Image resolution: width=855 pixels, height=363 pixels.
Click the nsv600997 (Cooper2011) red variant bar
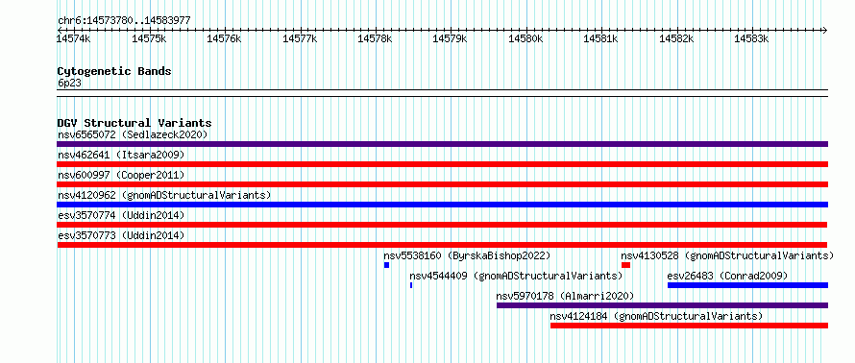pyautogui.click(x=442, y=184)
